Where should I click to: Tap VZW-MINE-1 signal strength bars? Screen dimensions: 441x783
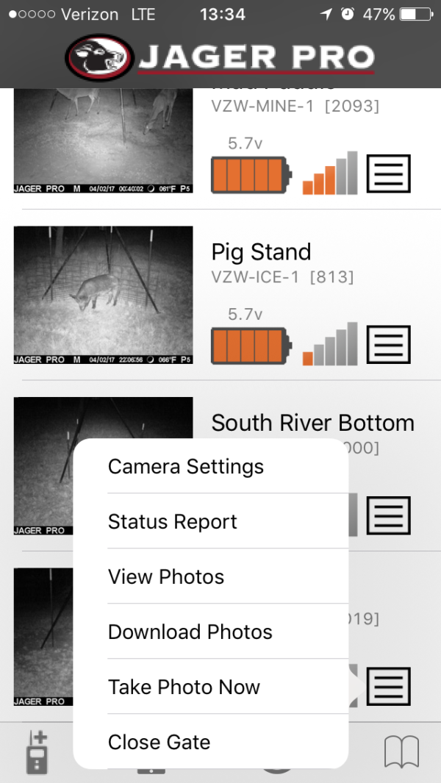coord(330,174)
